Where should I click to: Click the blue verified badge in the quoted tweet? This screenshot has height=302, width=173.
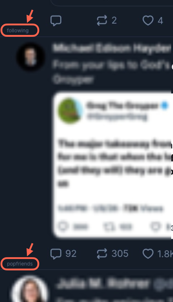(164, 106)
